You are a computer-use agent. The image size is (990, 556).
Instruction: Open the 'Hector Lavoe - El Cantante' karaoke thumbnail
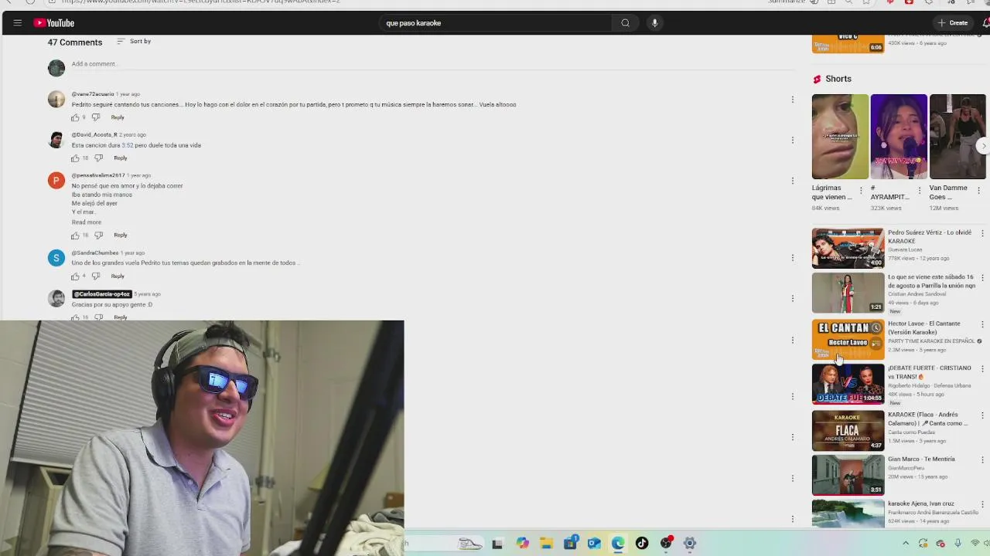click(848, 340)
